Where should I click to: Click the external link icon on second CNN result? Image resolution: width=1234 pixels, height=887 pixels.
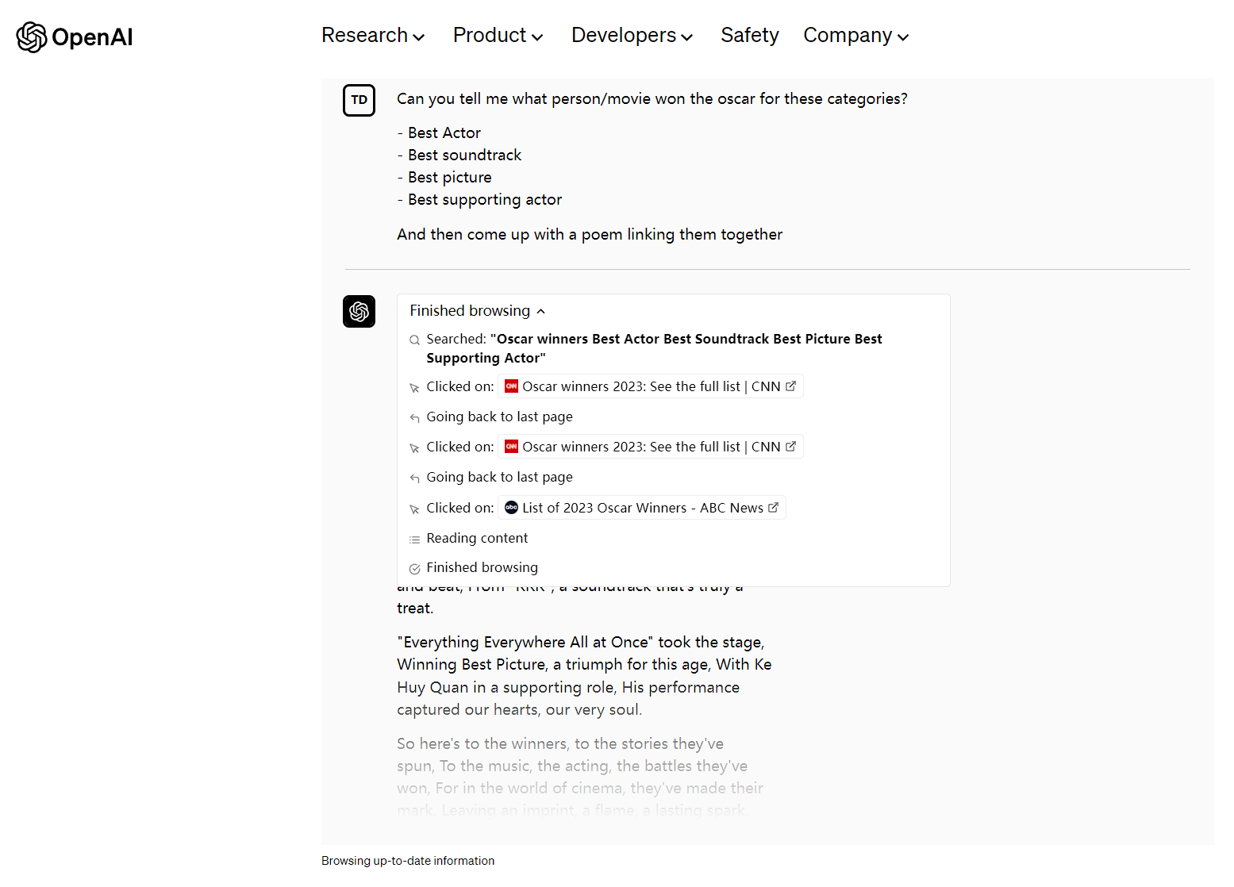point(790,447)
